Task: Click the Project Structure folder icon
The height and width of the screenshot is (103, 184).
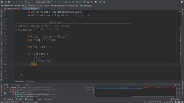Action: tap(96, 2)
